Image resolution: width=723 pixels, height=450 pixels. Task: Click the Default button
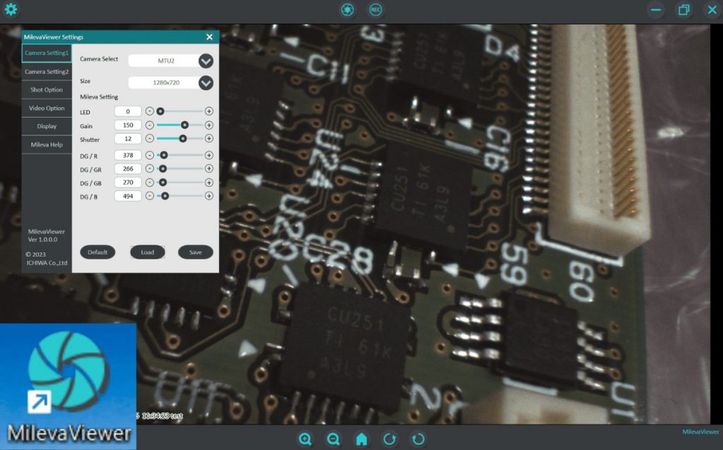tap(97, 252)
